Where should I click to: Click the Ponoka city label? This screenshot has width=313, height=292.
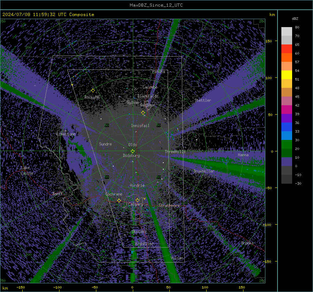(x=159, y=72)
